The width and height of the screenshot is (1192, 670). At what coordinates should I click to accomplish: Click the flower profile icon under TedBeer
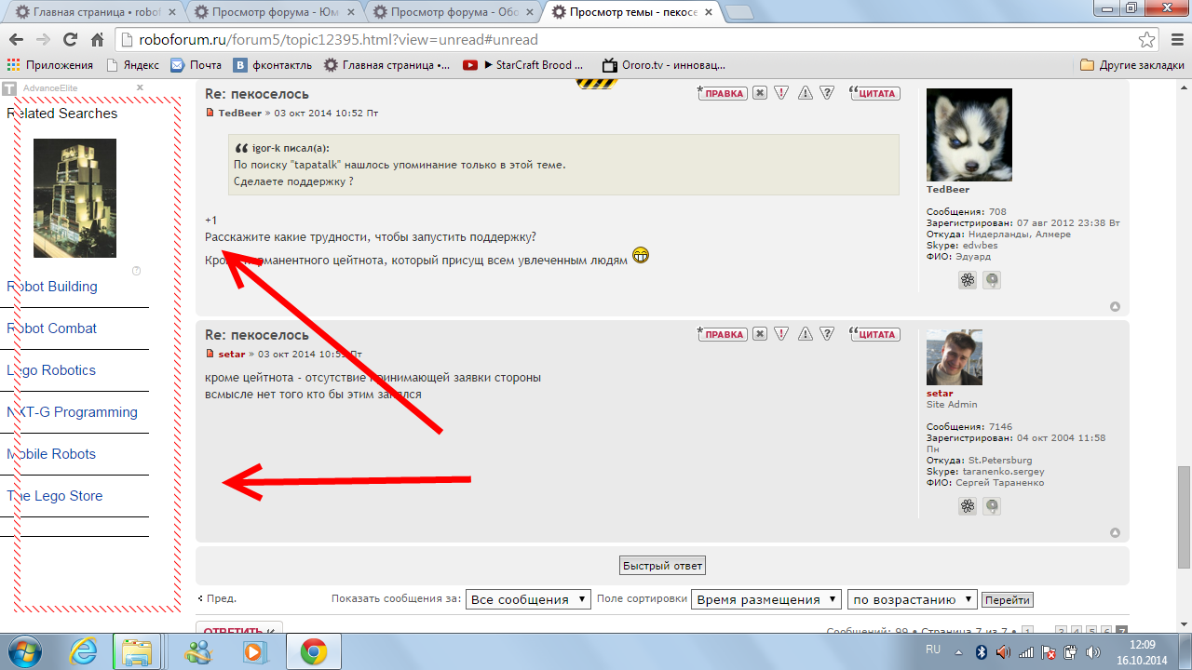(x=968, y=280)
